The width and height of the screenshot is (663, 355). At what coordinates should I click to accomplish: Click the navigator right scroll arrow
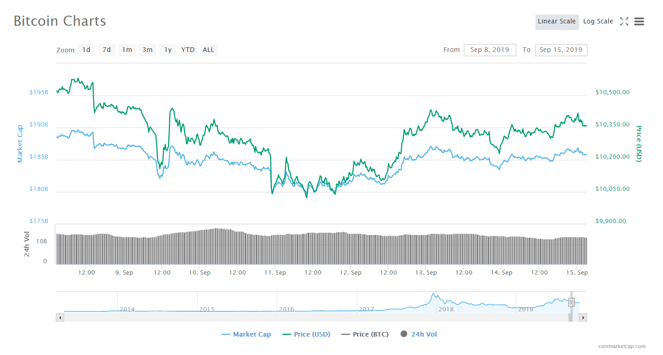click(x=583, y=317)
